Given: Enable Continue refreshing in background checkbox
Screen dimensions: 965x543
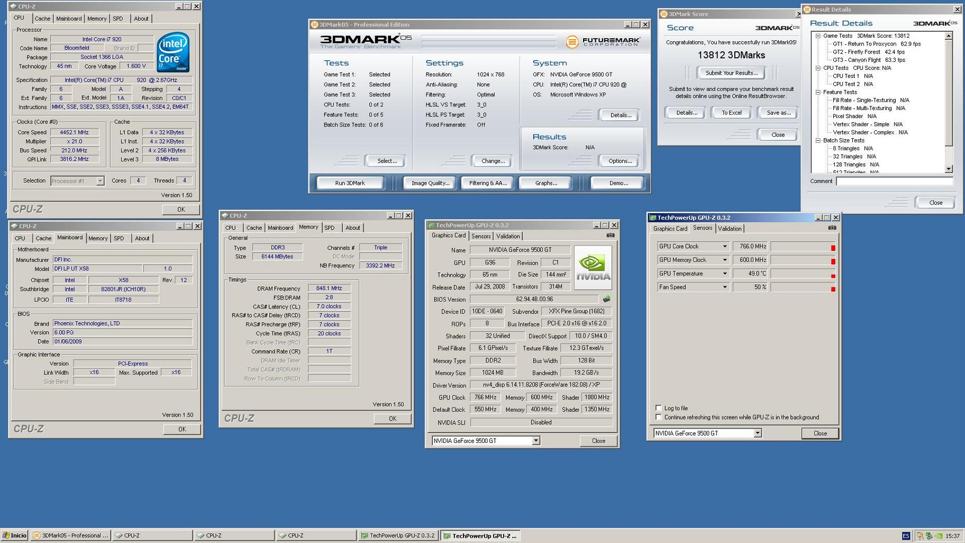Looking at the screenshot, I should [x=658, y=417].
